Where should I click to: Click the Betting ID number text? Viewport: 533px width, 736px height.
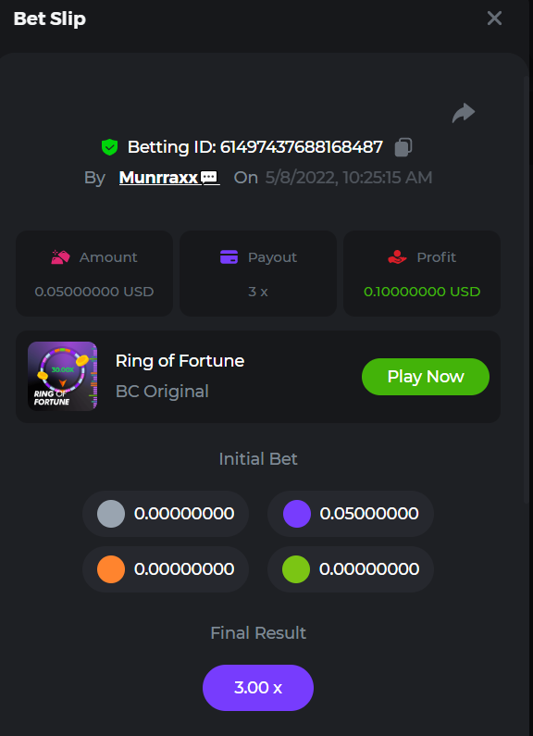(302, 147)
